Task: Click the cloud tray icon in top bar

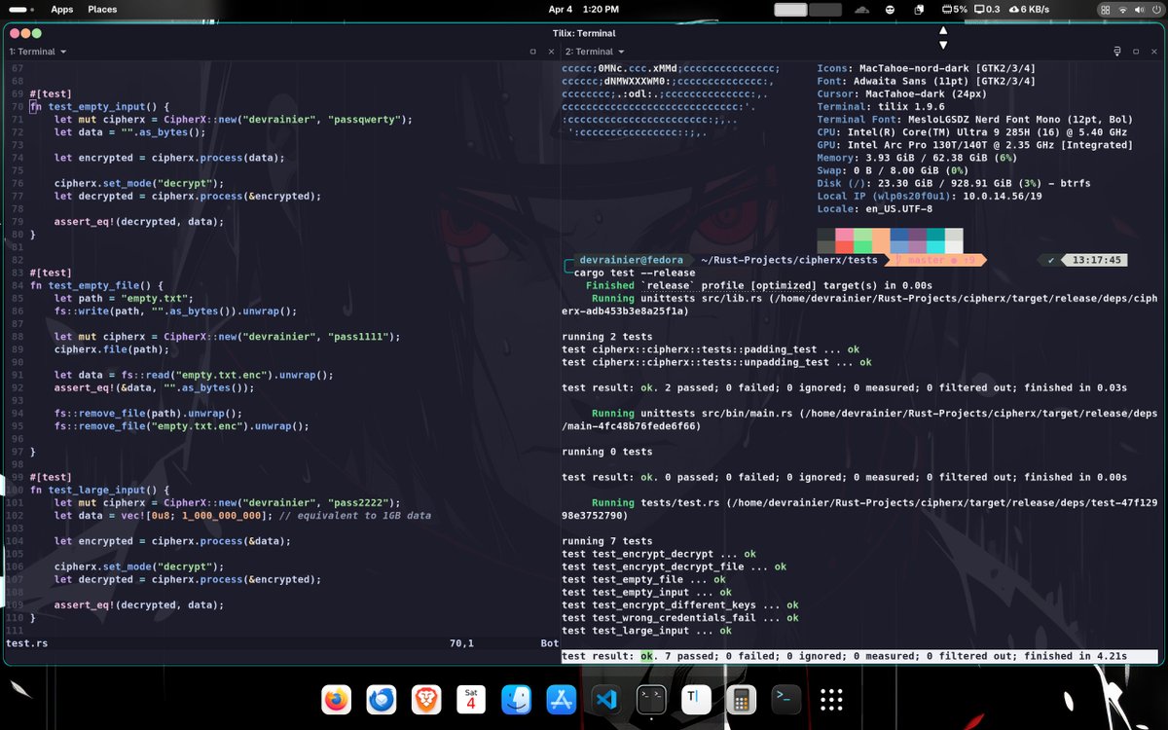Action: point(861,10)
